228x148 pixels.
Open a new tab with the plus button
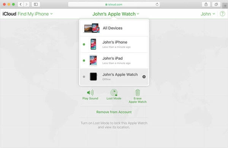tap(225, 6)
